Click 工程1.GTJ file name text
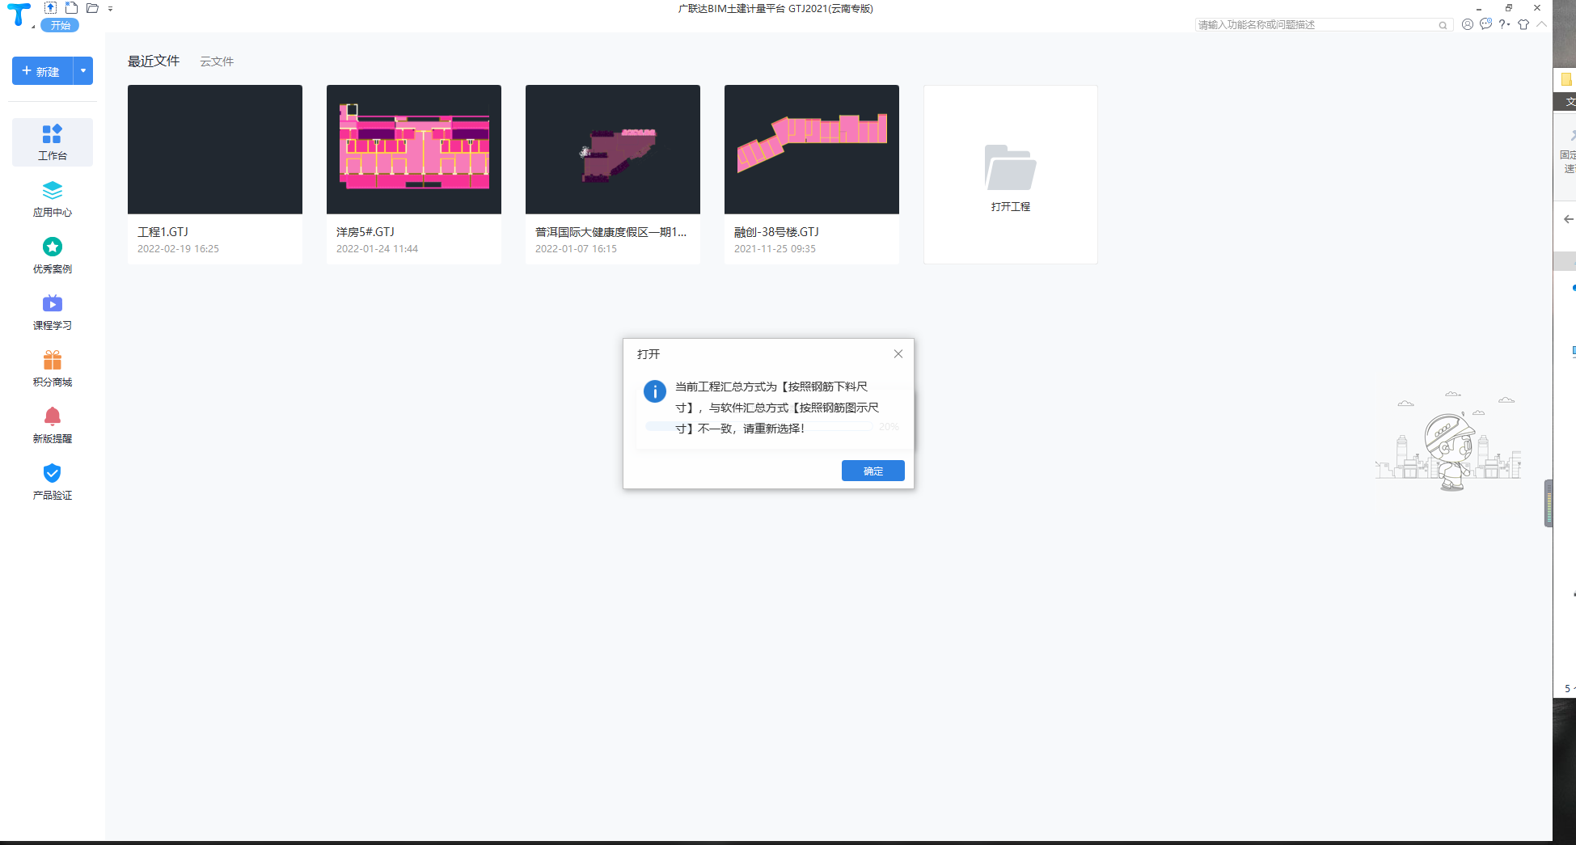This screenshot has height=845, width=1576. [x=163, y=232]
